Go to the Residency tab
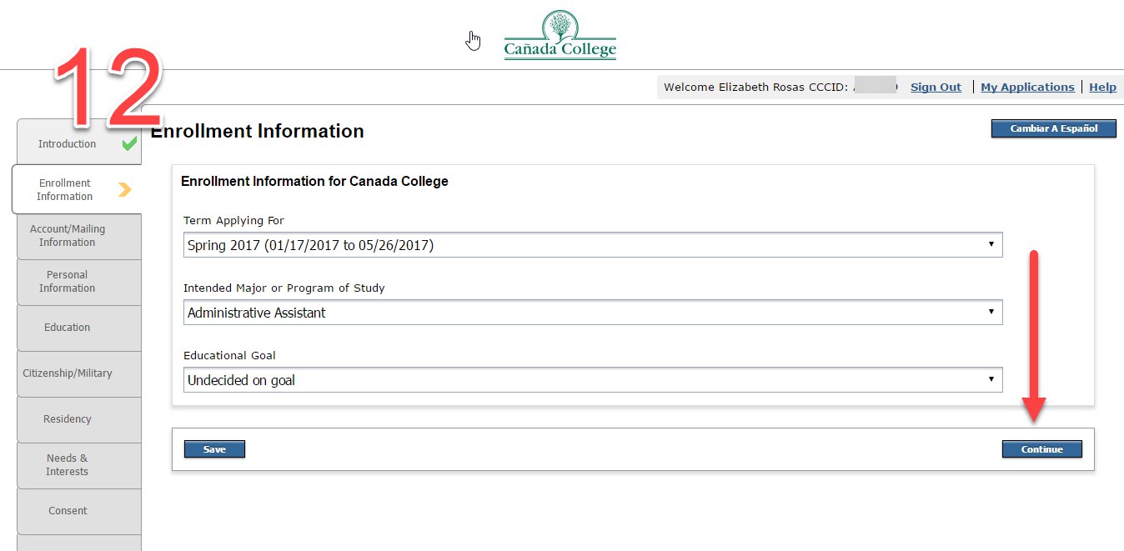1124x551 pixels. (68, 419)
